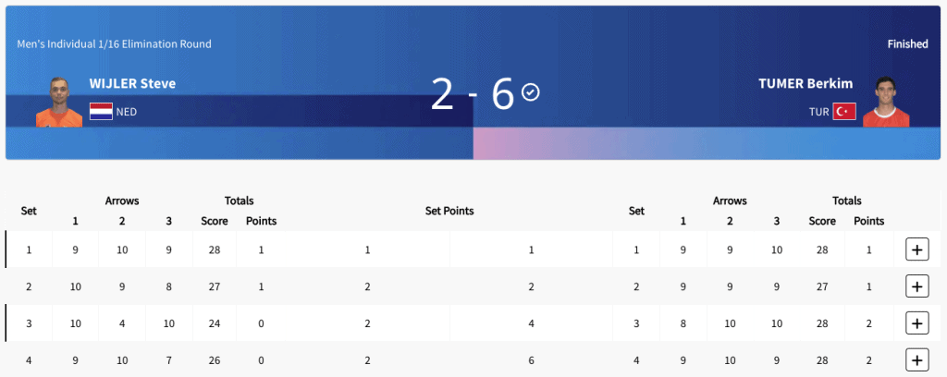This screenshot has width=947, height=377.
Task: Expand set 4 details with plus button
Action: coord(916,360)
